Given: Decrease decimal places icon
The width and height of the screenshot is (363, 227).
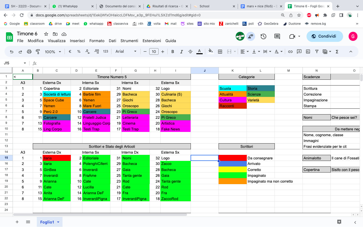Looking at the screenshot, I should point(87,51).
